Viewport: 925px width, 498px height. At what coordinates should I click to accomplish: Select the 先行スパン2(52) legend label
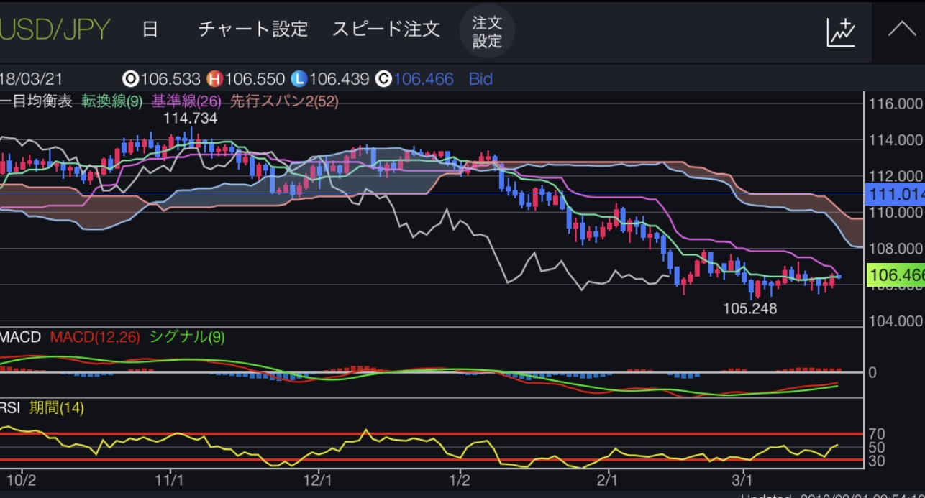(x=283, y=101)
